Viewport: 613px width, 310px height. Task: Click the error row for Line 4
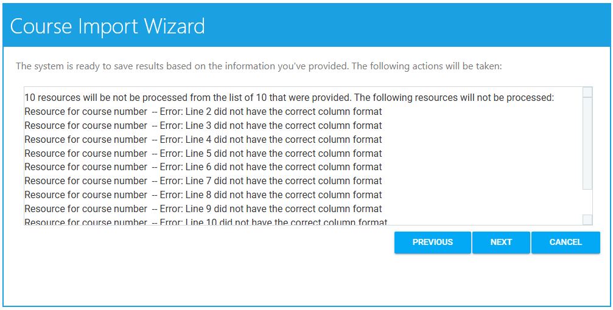[203, 139]
